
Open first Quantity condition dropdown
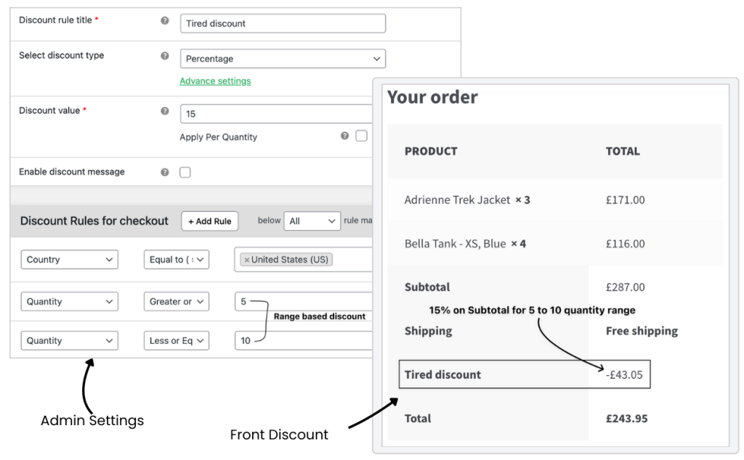(x=69, y=302)
